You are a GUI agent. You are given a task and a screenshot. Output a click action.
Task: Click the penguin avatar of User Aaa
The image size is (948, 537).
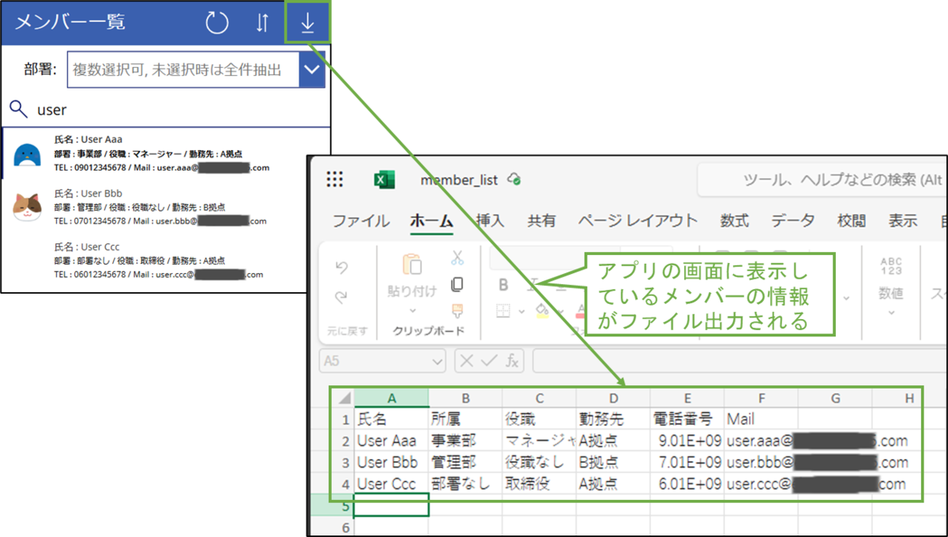pyautogui.click(x=28, y=154)
